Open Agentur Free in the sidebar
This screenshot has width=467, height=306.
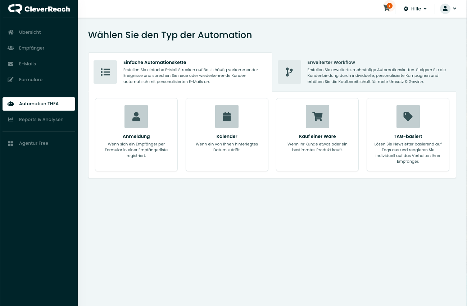click(33, 143)
